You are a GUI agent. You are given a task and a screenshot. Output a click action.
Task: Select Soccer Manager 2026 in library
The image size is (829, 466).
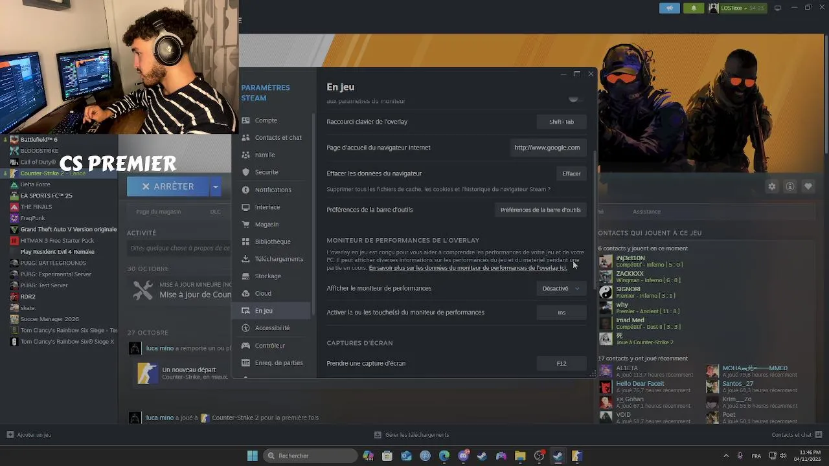click(49, 319)
